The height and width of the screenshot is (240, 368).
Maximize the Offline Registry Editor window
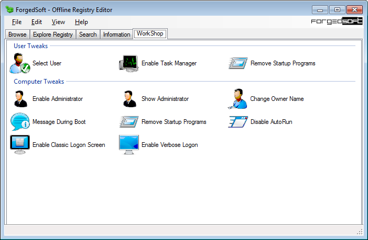(x=337, y=10)
